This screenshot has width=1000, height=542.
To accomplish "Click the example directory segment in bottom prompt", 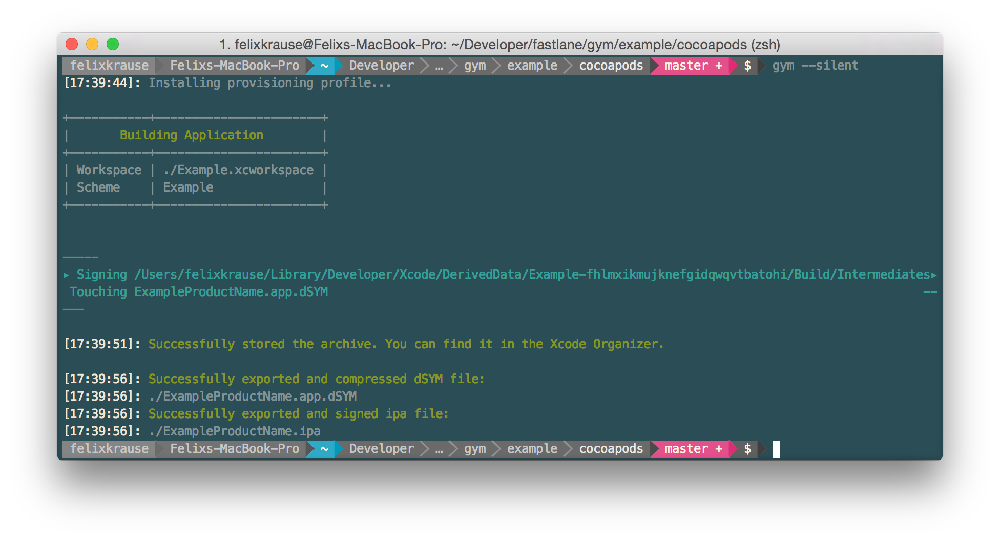I will [x=532, y=449].
